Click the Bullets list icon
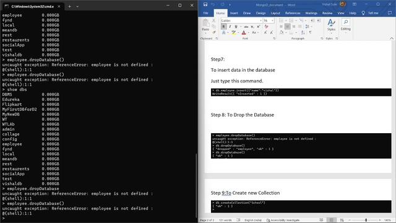Screen dimensions: 396x223 (x=282, y=20)
